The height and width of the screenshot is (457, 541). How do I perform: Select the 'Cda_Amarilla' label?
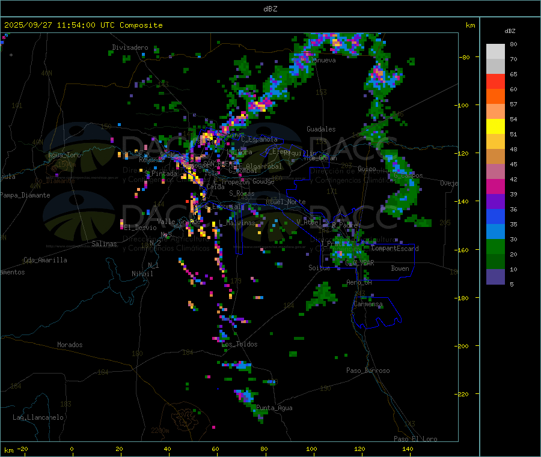pyautogui.click(x=45, y=260)
